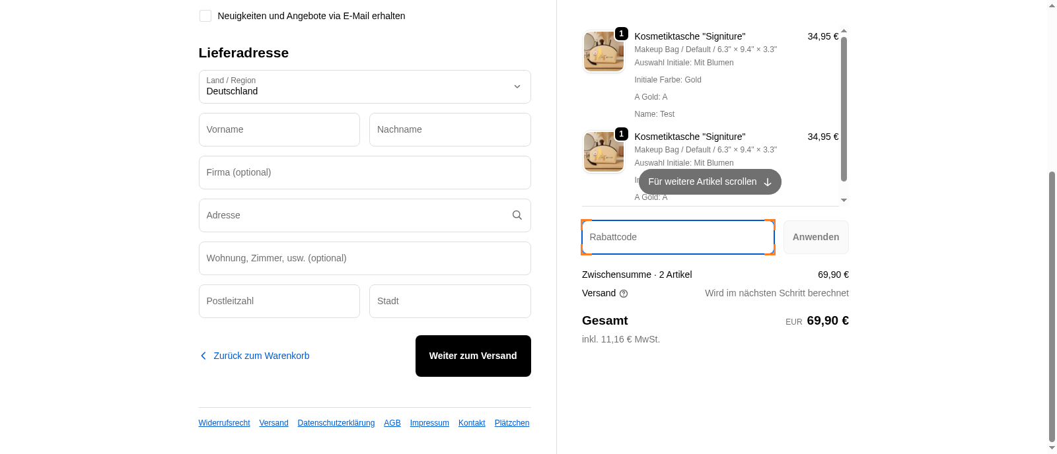The width and height of the screenshot is (1057, 454).
Task: Open the Land / Region dropdown
Action: coord(365,86)
